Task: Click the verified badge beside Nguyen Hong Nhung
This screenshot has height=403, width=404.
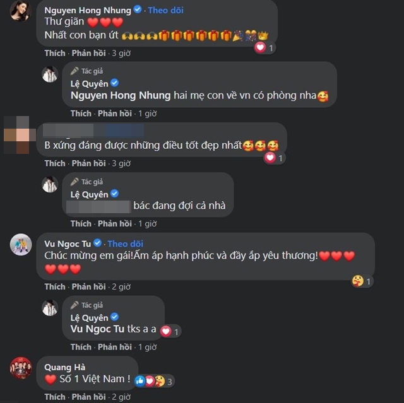Action: pyautogui.click(x=138, y=9)
